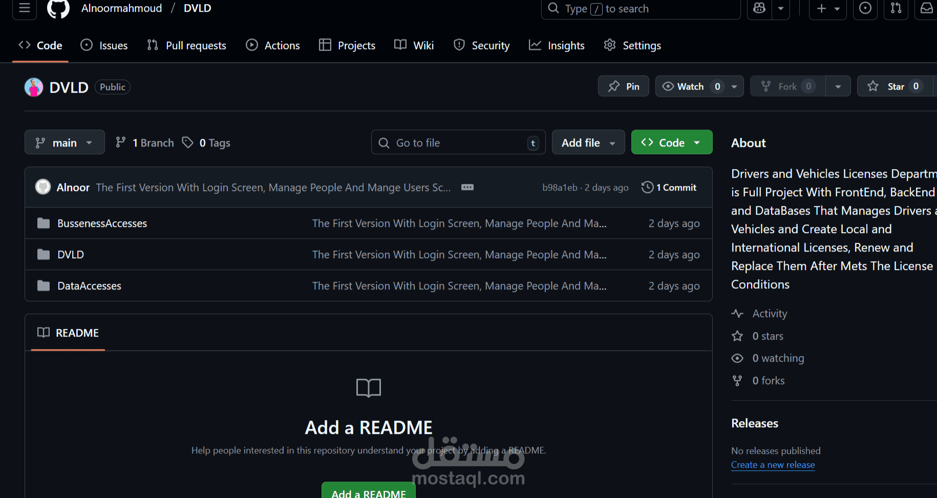View the 0 forks link
The height and width of the screenshot is (498, 937).
(x=758, y=381)
